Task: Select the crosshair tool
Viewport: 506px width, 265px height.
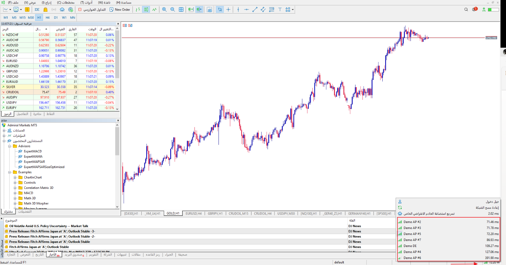Action: pos(228,9)
